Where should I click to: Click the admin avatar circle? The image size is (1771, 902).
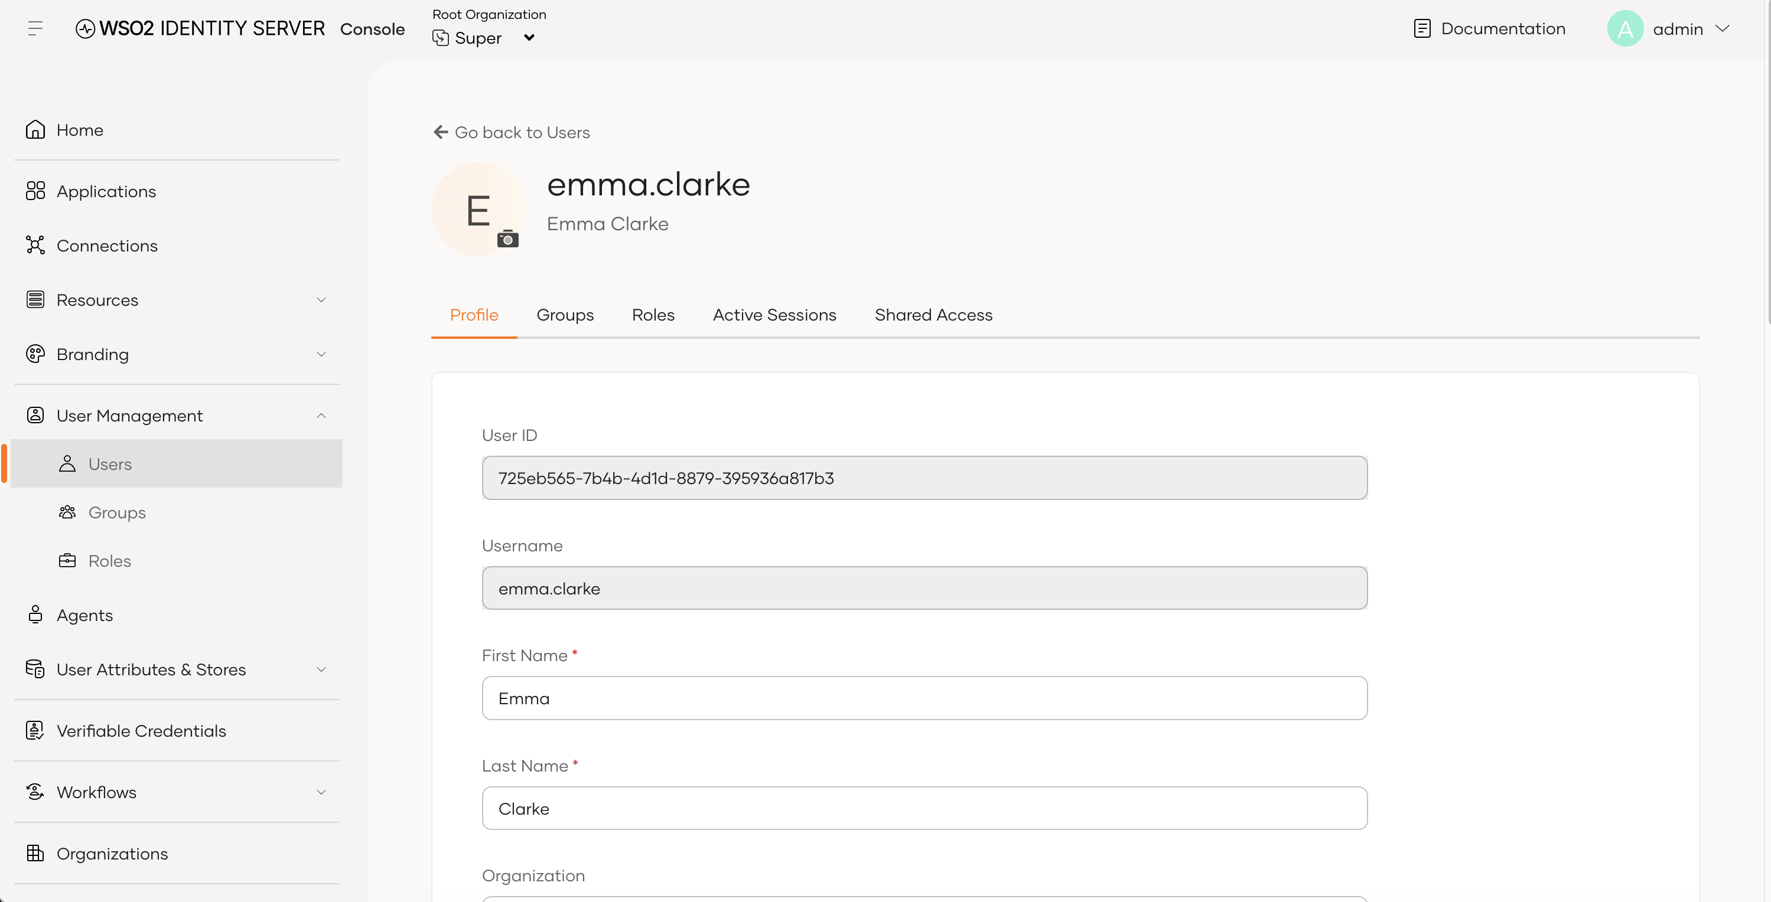point(1625,28)
